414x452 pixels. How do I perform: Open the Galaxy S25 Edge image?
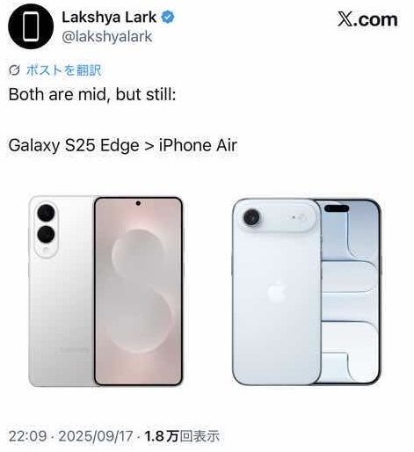(x=105, y=291)
